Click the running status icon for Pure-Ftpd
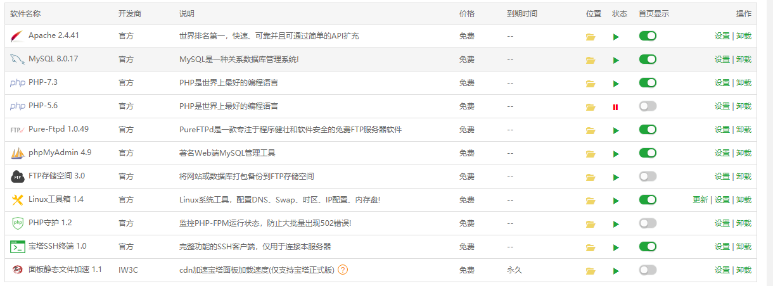 [616, 131]
